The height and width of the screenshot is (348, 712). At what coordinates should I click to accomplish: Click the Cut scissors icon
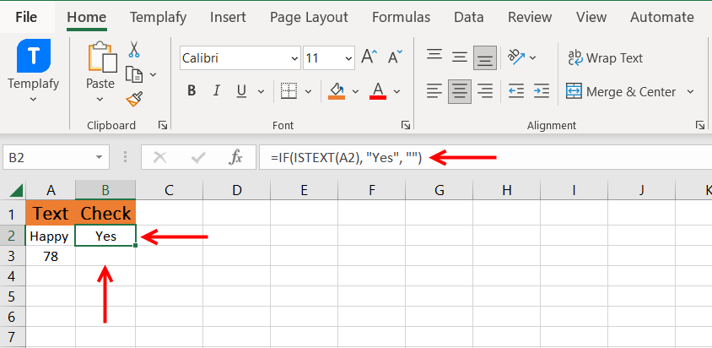[x=133, y=51]
